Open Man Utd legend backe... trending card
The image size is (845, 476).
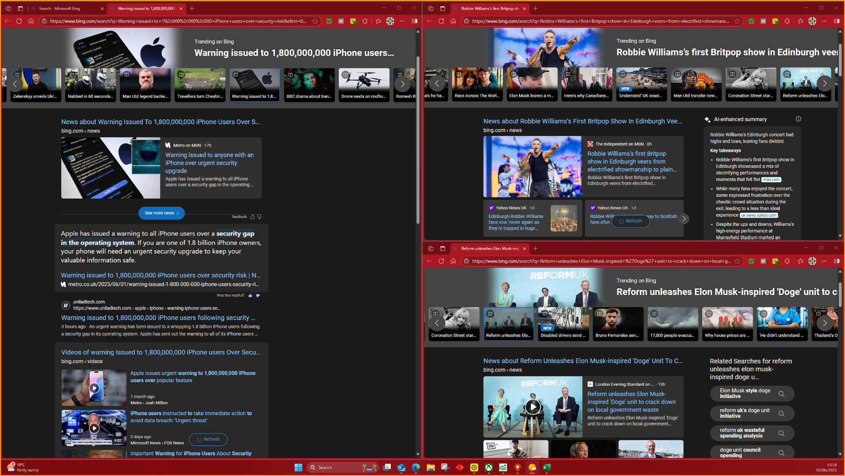[145, 85]
